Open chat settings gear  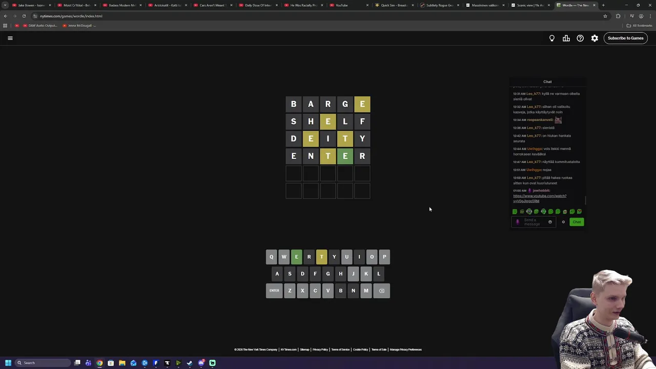(x=563, y=222)
